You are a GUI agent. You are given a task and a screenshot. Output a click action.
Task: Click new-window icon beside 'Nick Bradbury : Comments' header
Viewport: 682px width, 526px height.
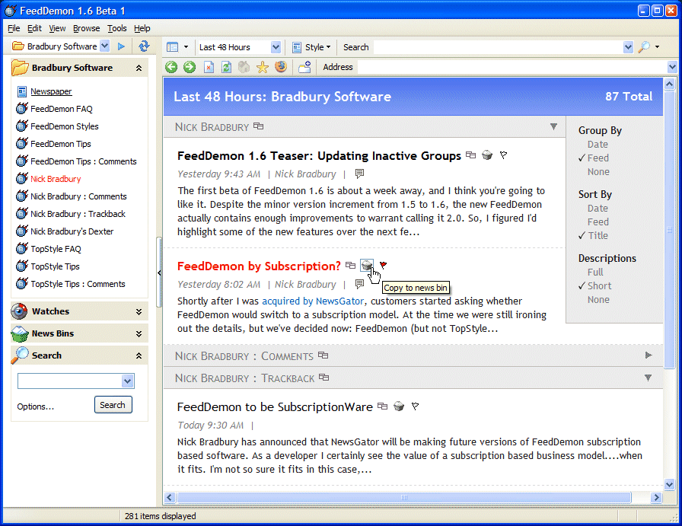pyautogui.click(x=323, y=355)
